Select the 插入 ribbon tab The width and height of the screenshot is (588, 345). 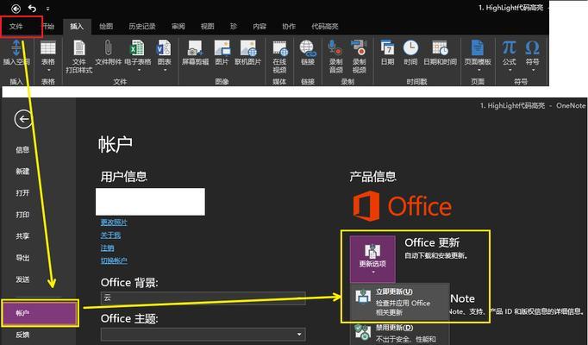(77, 26)
